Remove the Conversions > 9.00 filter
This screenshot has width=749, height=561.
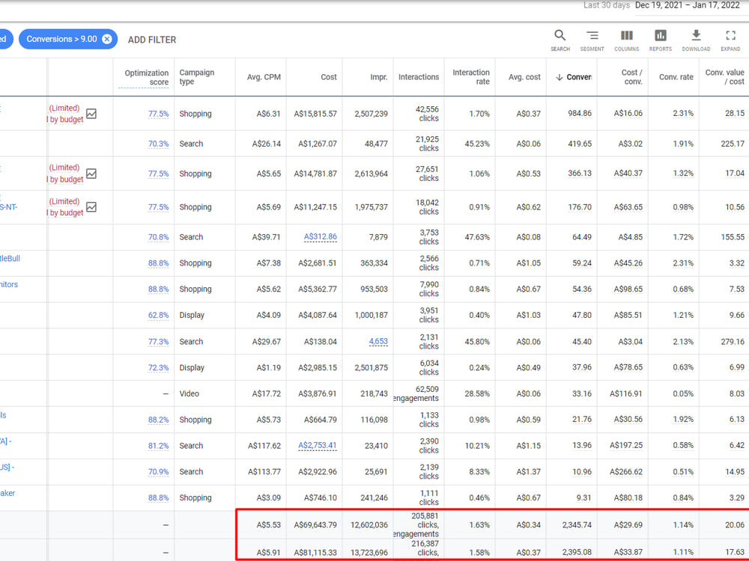pos(107,39)
